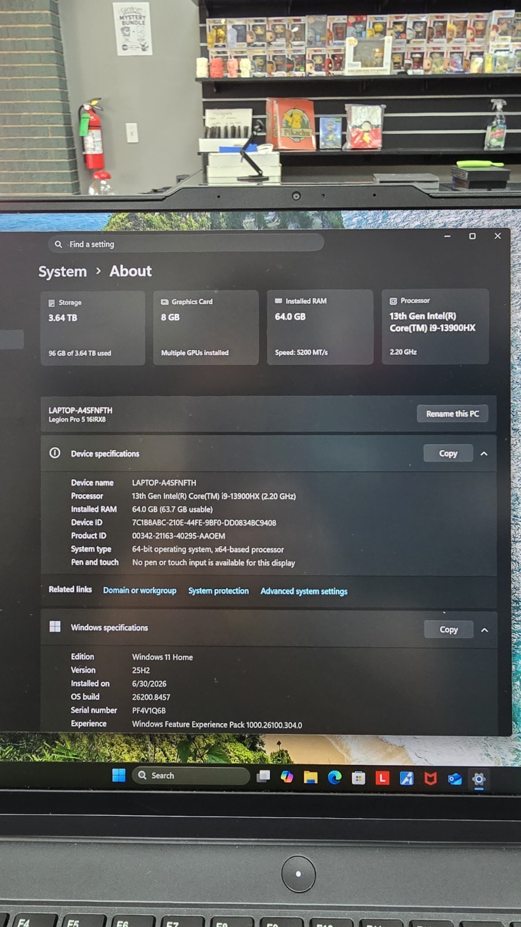Go back to System in the breadcrumb
Image resolution: width=521 pixels, height=927 pixels.
(x=63, y=272)
